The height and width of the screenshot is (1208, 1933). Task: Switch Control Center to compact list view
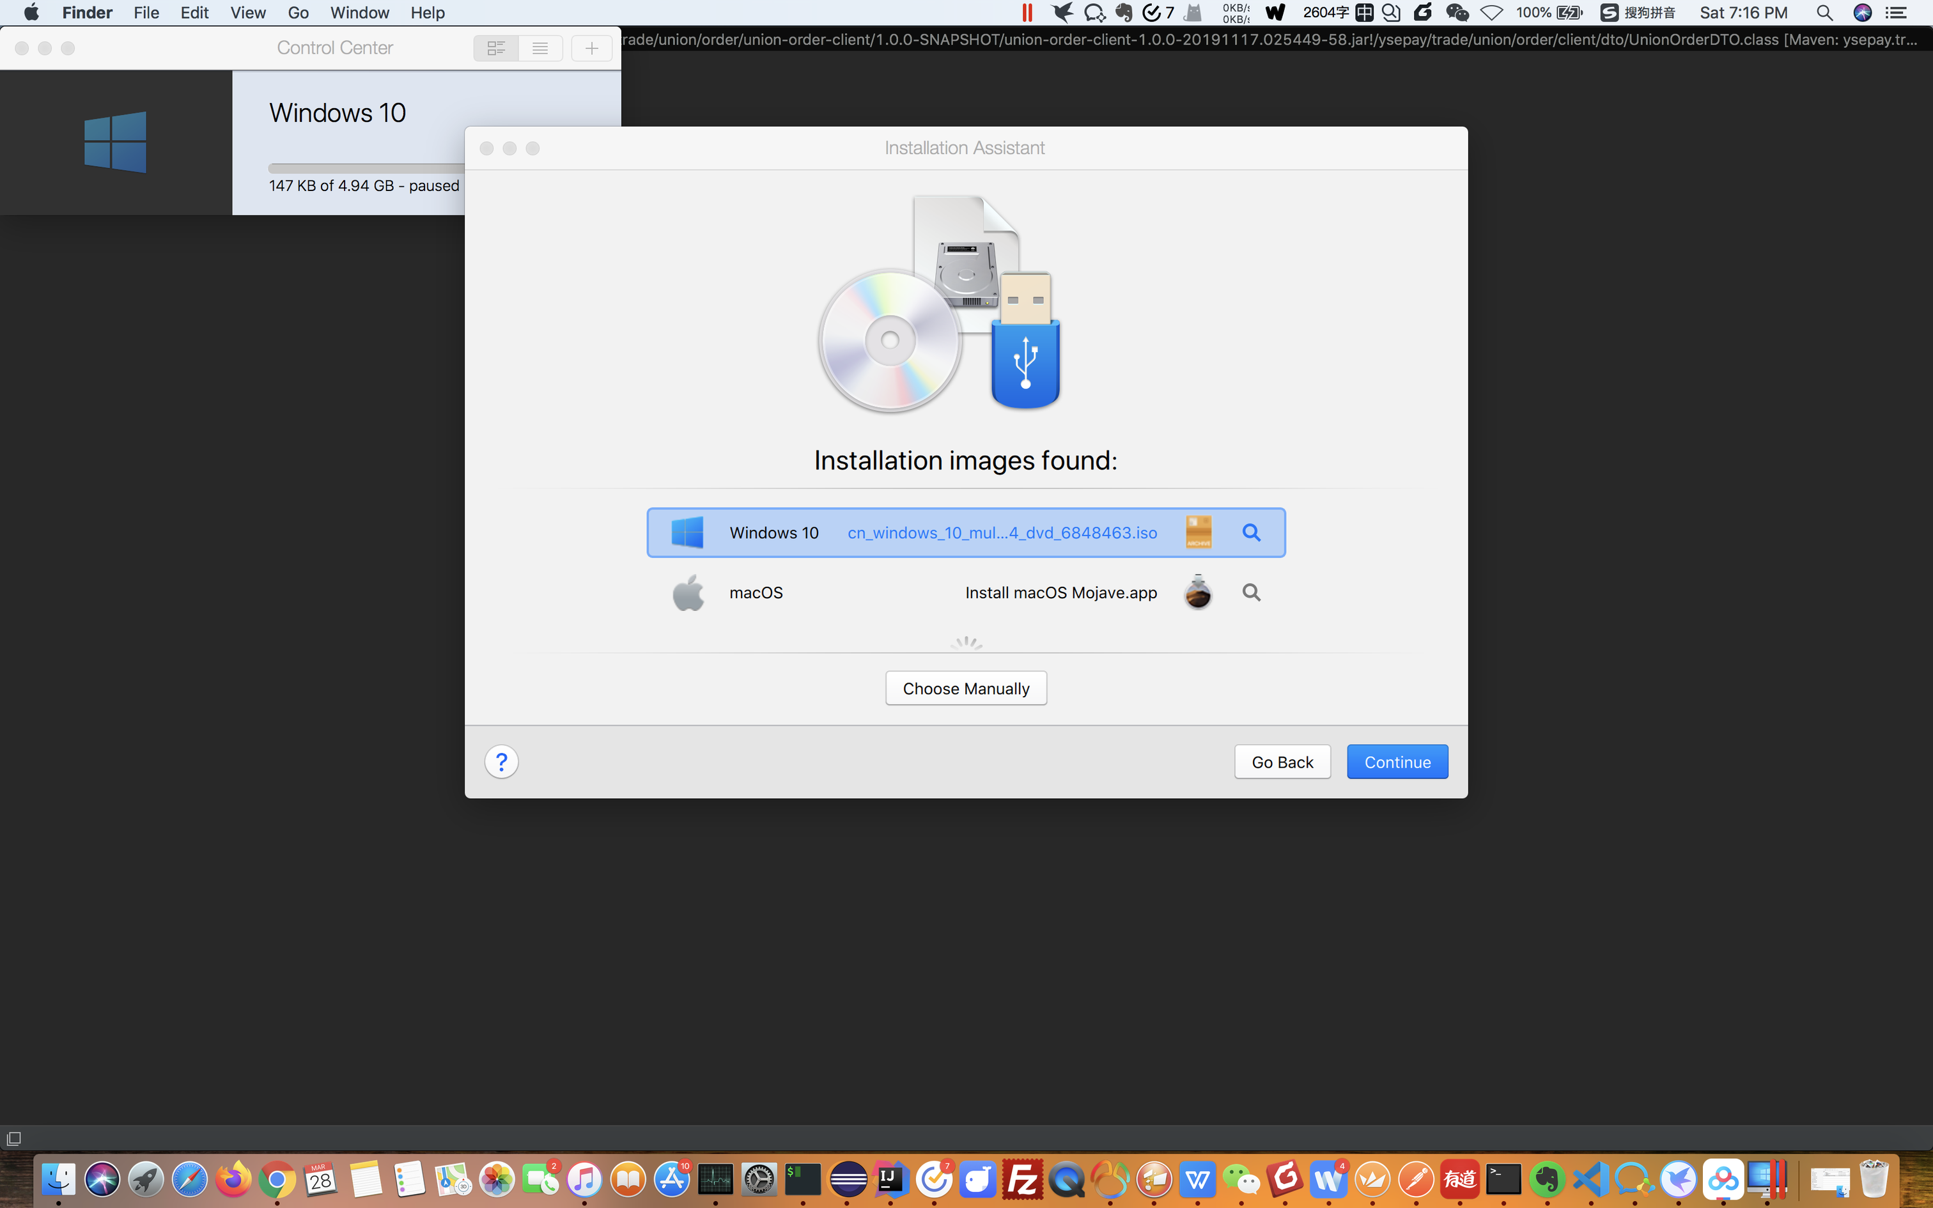point(540,49)
